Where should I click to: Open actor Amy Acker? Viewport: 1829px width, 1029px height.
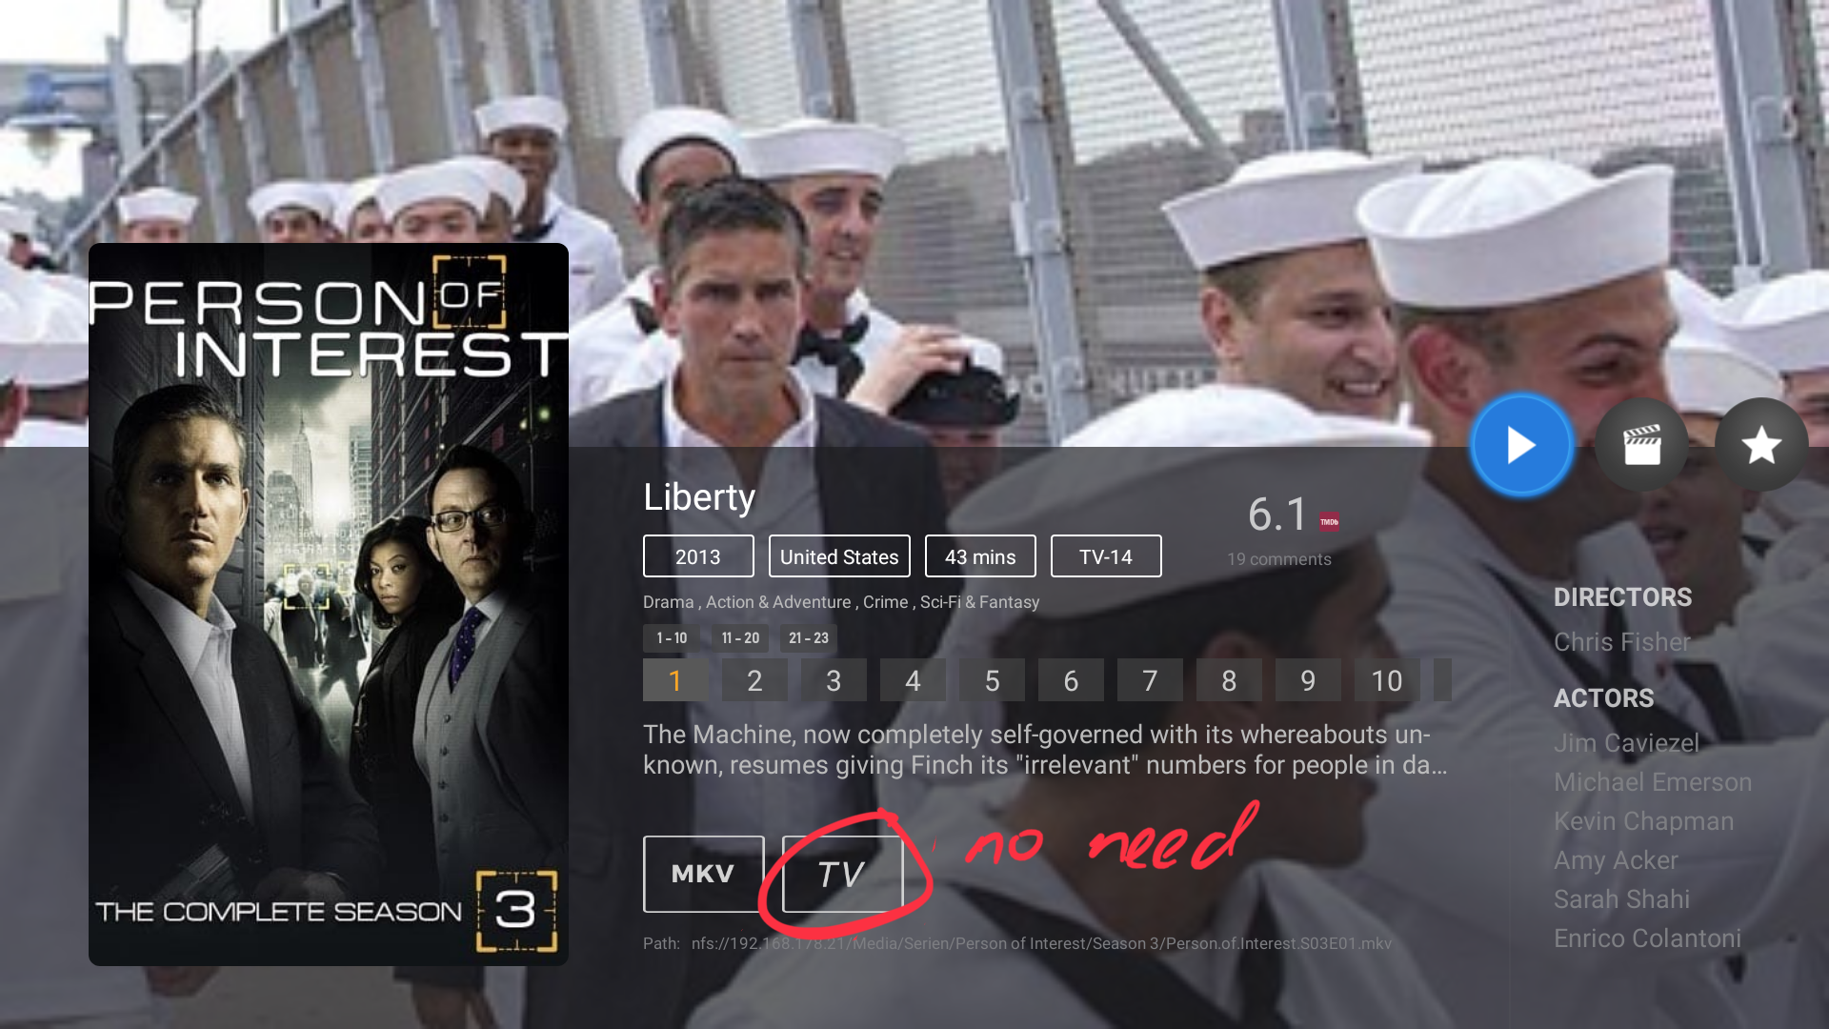click(x=1616, y=860)
